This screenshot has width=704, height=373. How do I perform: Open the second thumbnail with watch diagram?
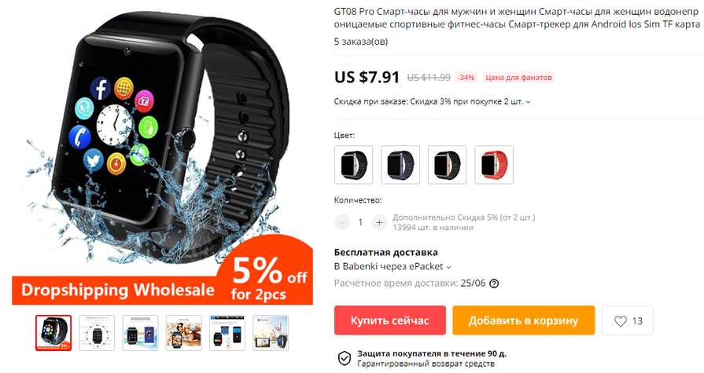tap(97, 333)
